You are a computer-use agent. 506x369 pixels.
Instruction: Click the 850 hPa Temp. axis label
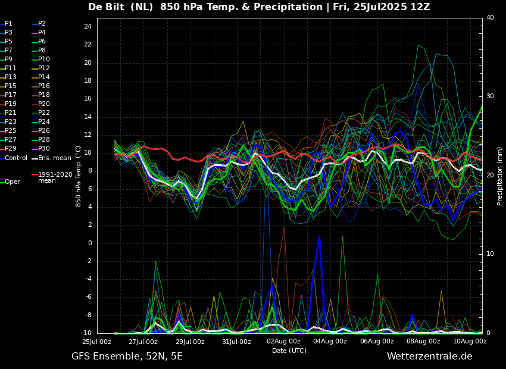tap(79, 176)
